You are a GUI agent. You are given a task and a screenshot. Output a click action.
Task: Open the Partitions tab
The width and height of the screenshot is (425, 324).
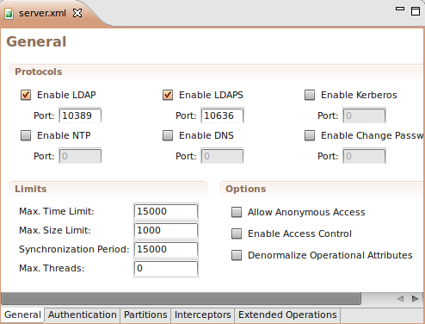tap(145, 315)
